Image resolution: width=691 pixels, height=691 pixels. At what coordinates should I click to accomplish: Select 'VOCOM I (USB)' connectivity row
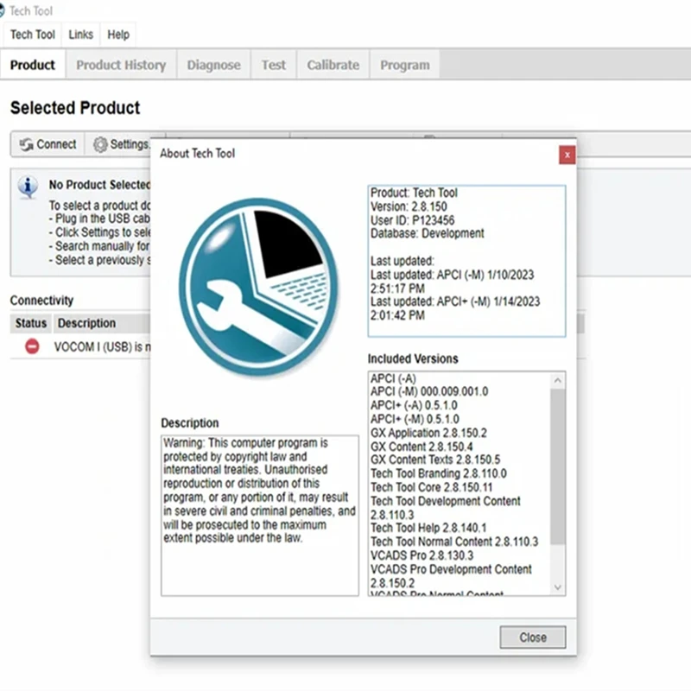tap(80, 347)
